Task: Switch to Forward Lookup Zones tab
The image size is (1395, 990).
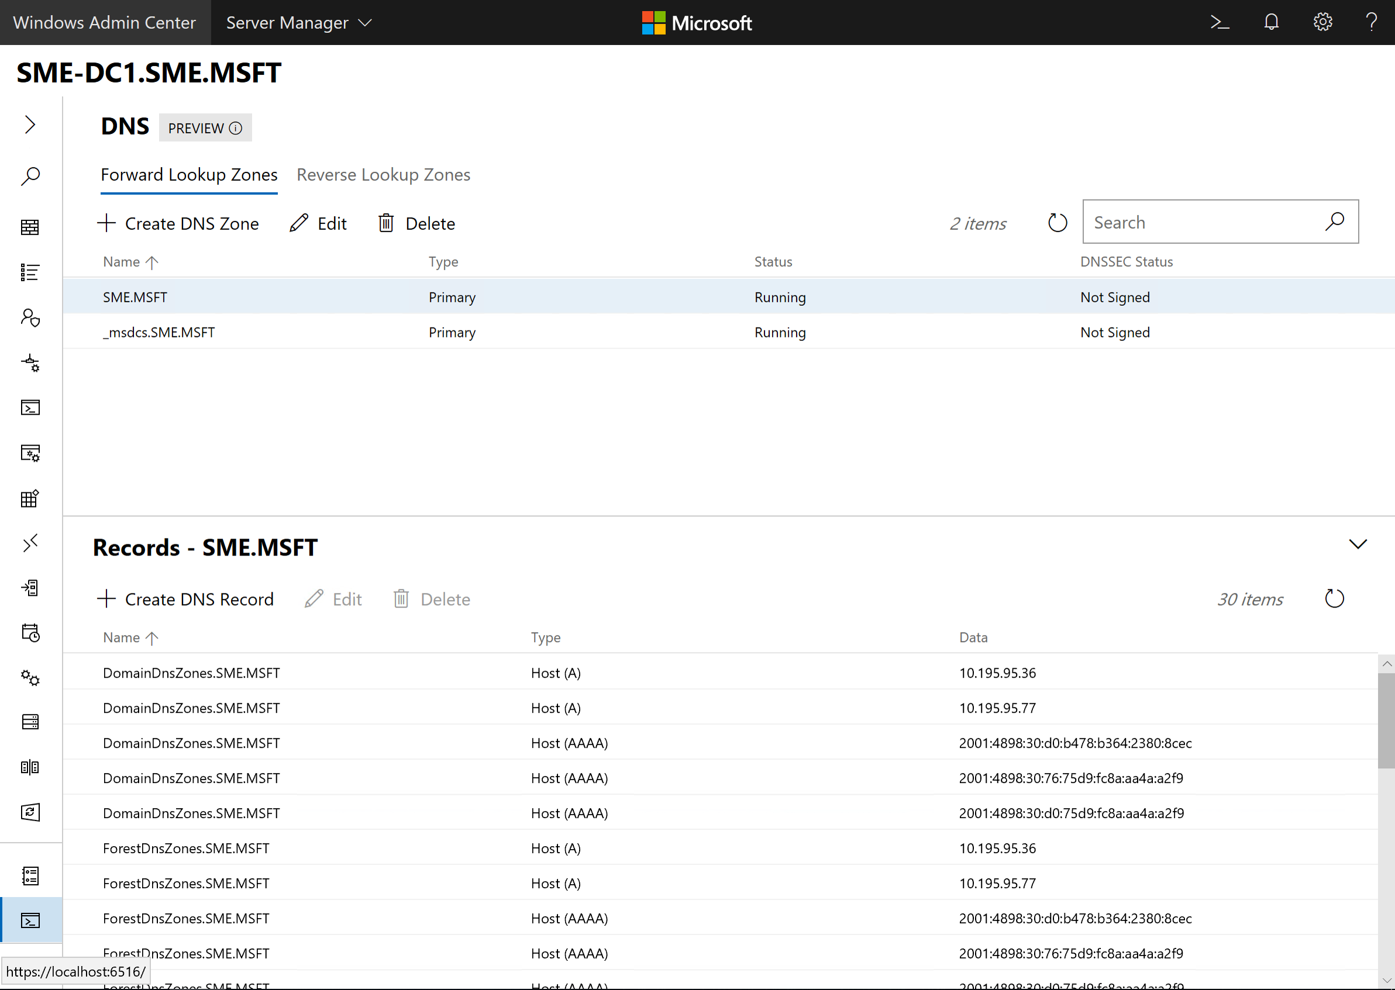Action: pyautogui.click(x=189, y=175)
